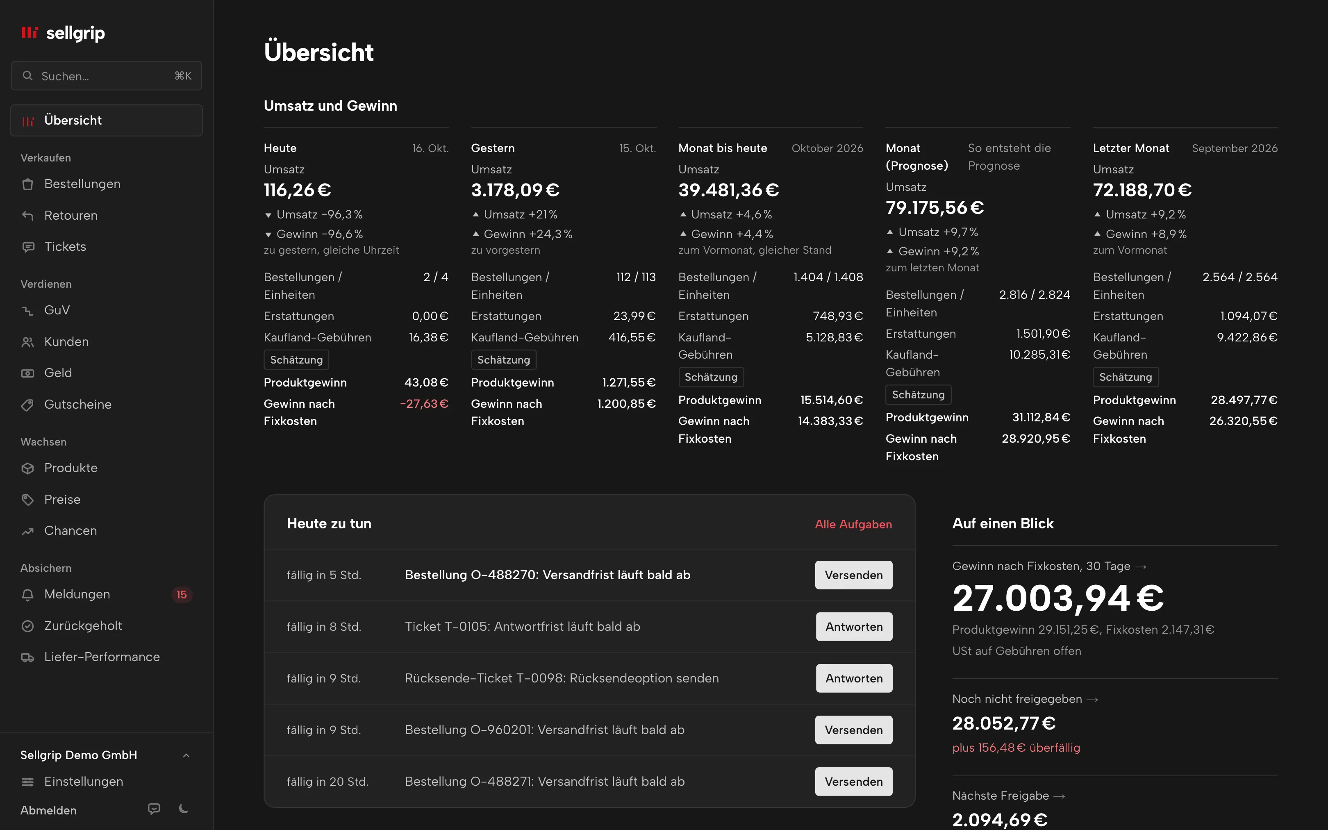
Task: Click Antworten for ticket T-0105
Action: point(854,626)
